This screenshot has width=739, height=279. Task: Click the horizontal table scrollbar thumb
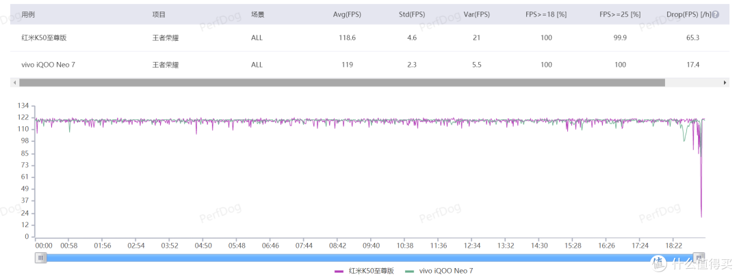click(x=341, y=83)
